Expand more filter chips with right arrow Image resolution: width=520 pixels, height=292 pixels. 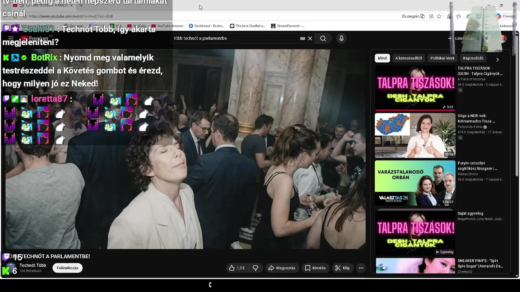[x=497, y=59]
